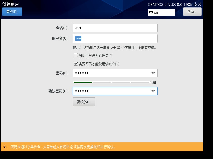This screenshot has height=159, width=213.
Task: Uncheck 需要密码才能使用该帐户
Action: (75, 64)
